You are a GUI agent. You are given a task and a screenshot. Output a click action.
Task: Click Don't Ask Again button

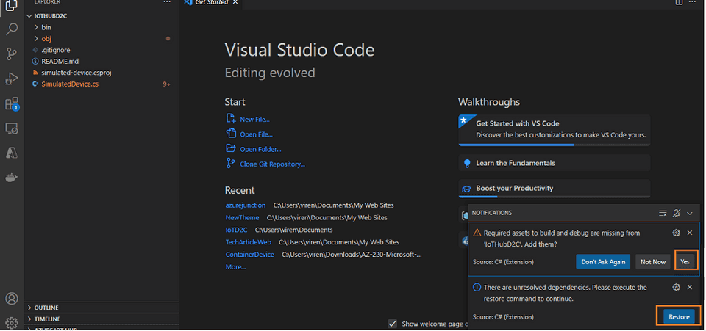click(x=603, y=261)
